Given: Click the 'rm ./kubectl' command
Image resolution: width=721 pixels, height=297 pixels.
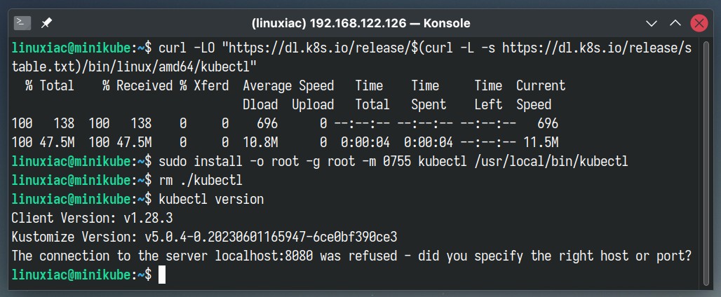Looking at the screenshot, I should (x=201, y=181).
